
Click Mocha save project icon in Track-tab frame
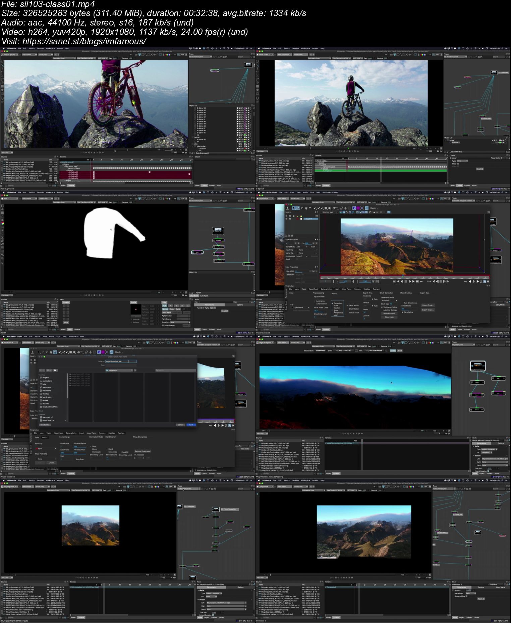pyautogui.click(x=287, y=208)
